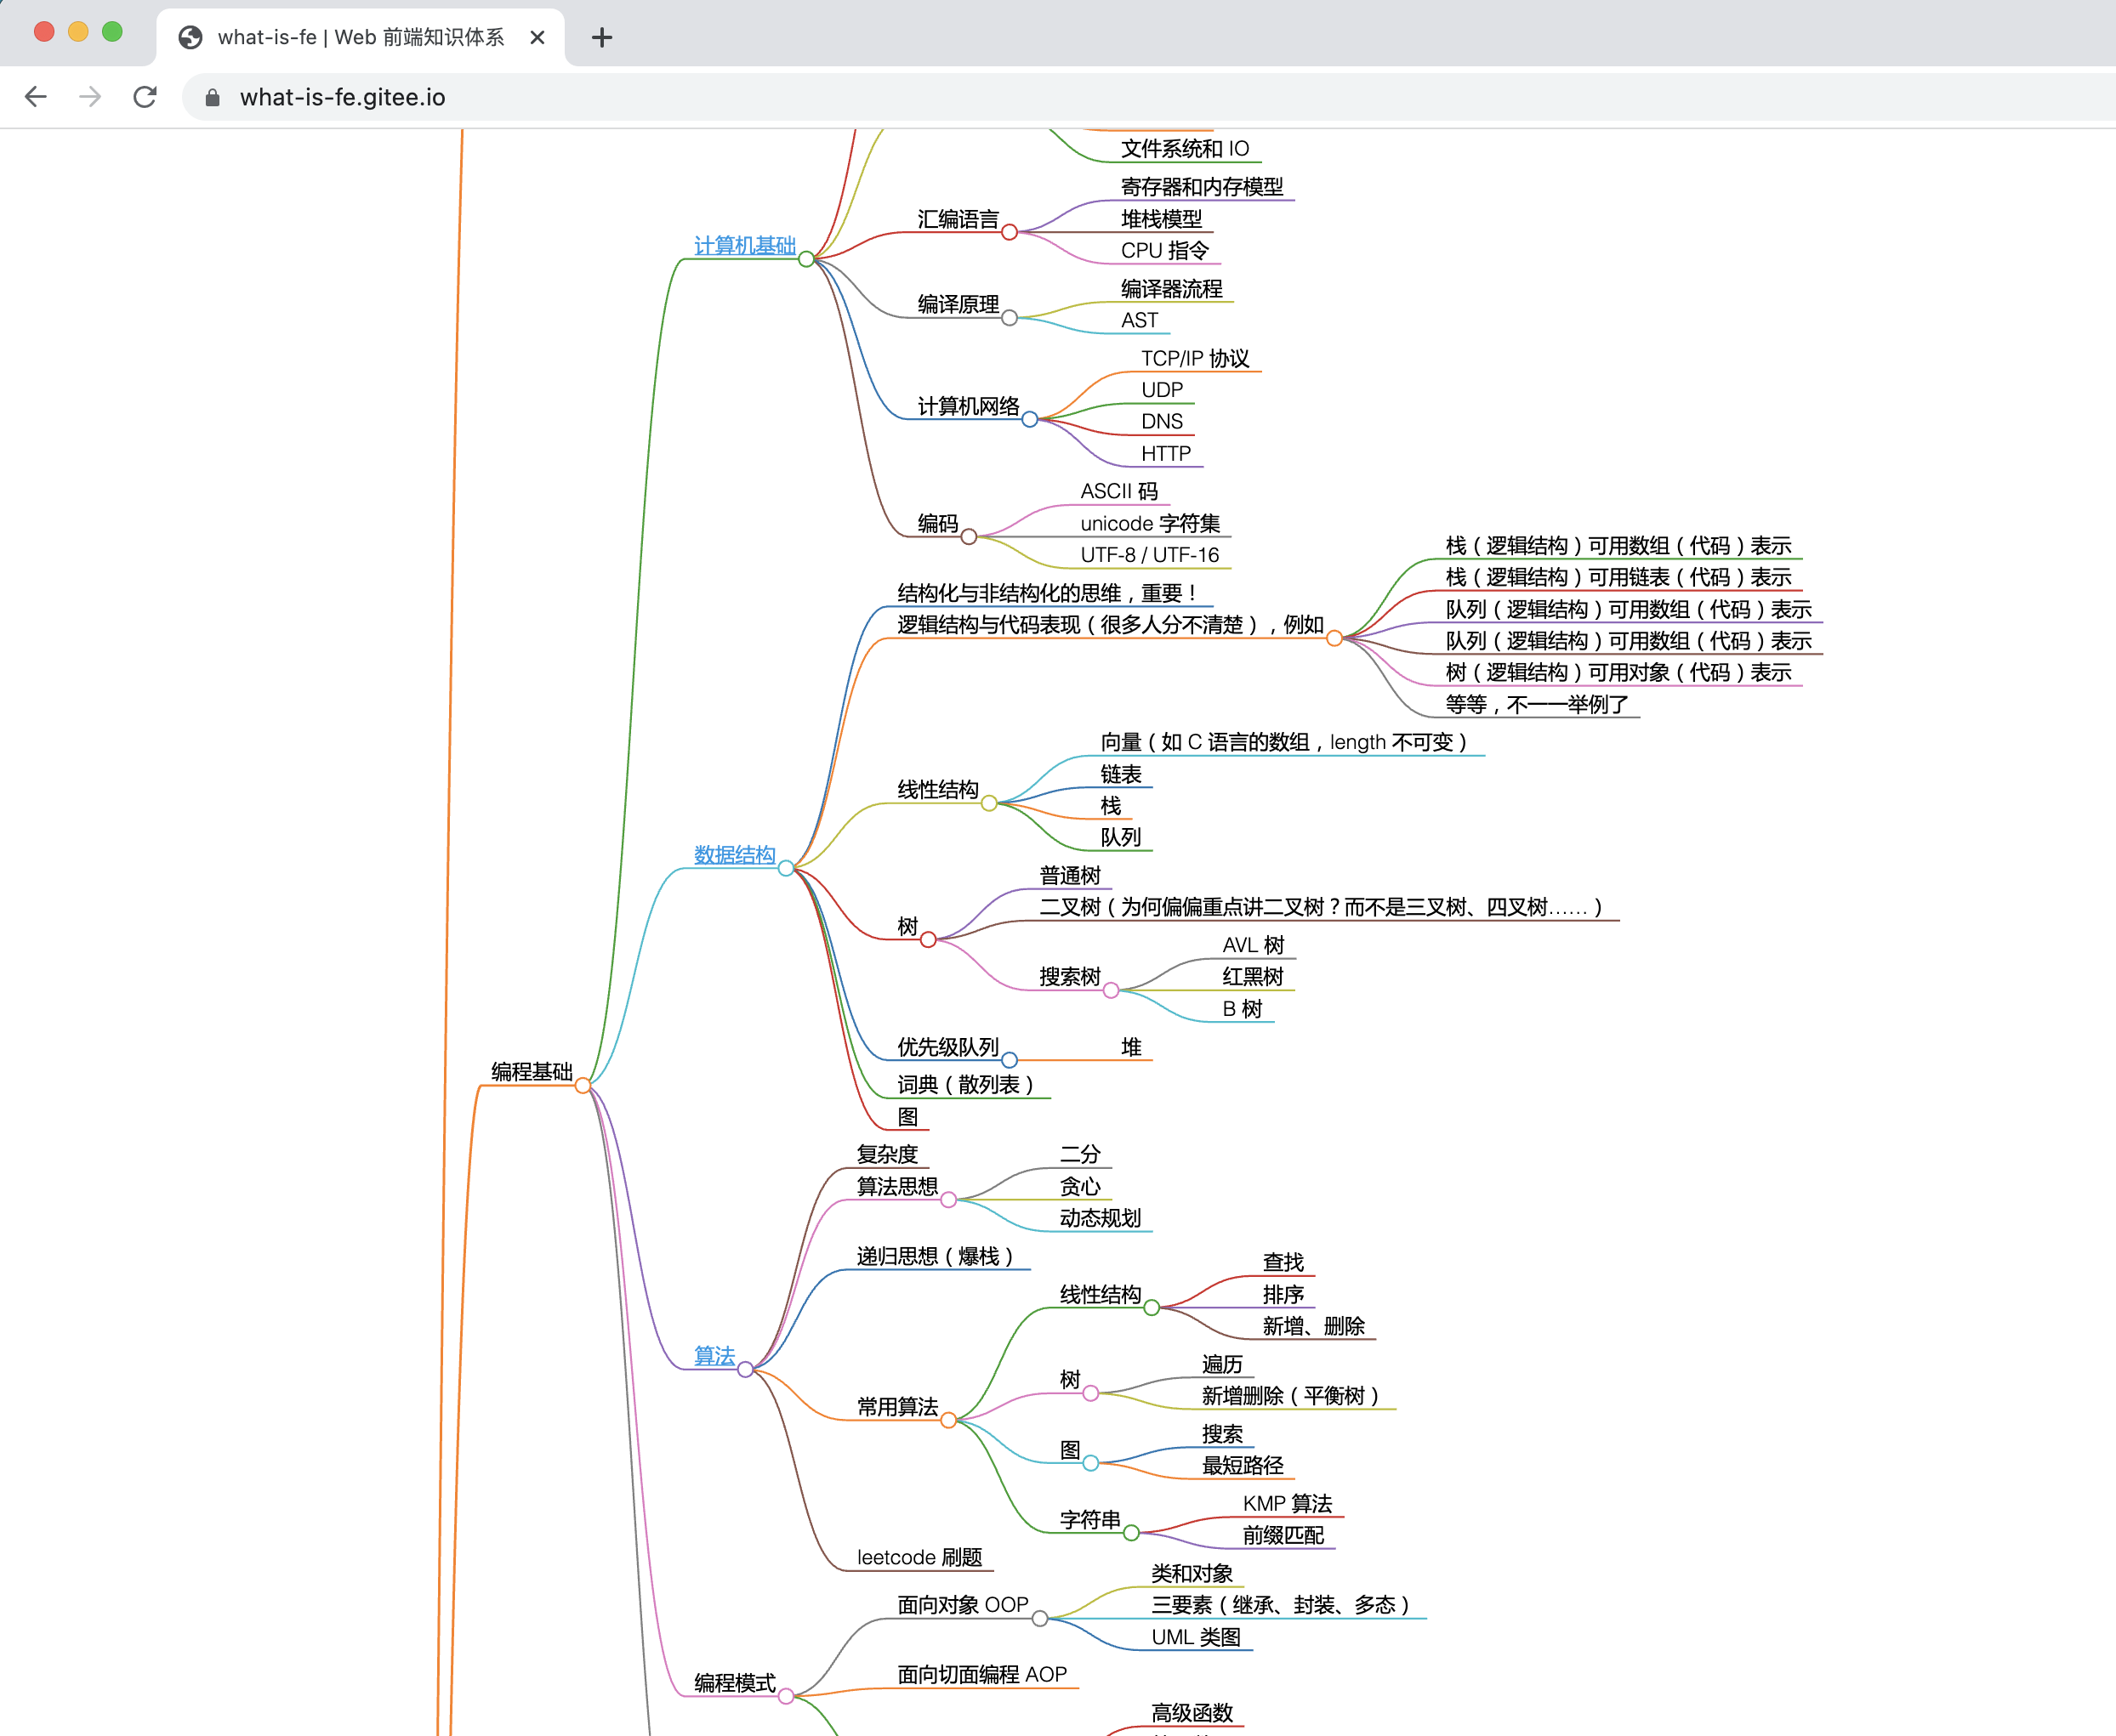The width and height of the screenshot is (2116, 1736).
Task: Click the browser forward arrow
Action: [90, 97]
